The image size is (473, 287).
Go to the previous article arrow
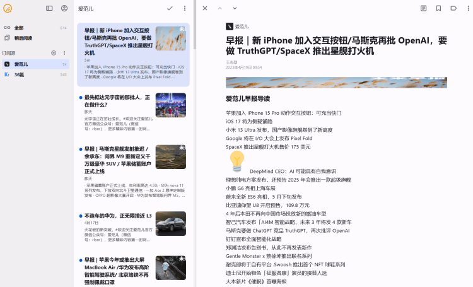pos(220,8)
